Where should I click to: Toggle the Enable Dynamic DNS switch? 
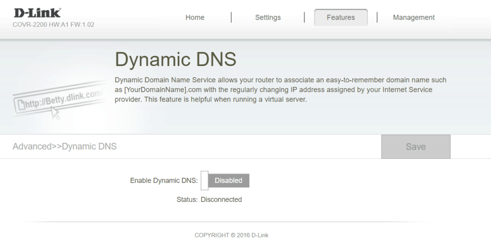pyautogui.click(x=225, y=180)
